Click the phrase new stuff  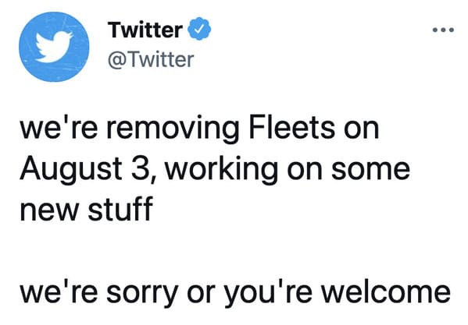87,208
